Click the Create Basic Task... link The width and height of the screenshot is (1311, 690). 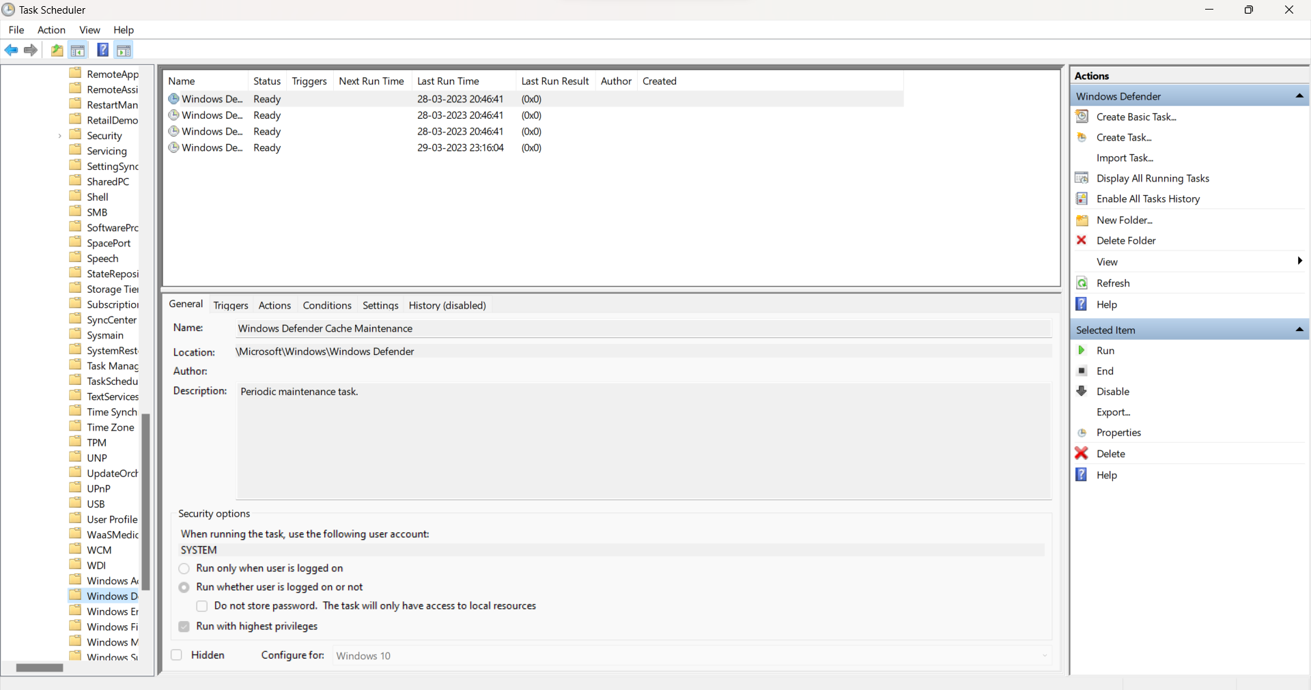(x=1136, y=117)
